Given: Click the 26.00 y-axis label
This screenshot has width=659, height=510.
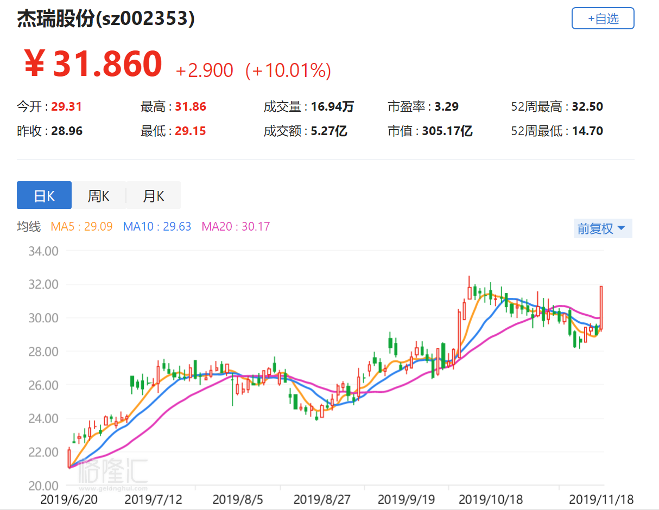Looking at the screenshot, I should tap(43, 385).
